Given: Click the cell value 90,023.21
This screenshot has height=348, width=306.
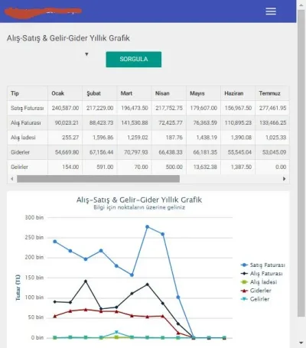Looking at the screenshot, I should point(67,123).
